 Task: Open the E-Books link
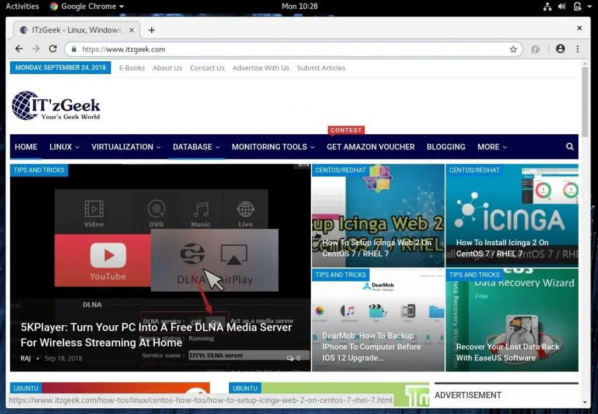131,68
